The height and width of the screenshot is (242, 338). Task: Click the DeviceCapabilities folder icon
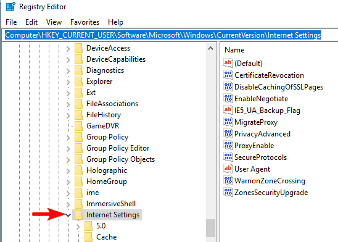79,59
